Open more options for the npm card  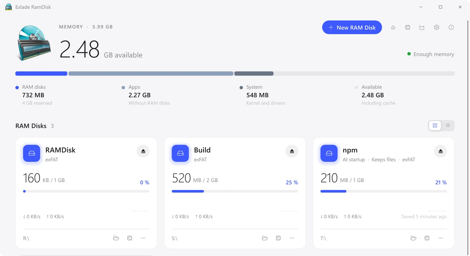[441, 238]
